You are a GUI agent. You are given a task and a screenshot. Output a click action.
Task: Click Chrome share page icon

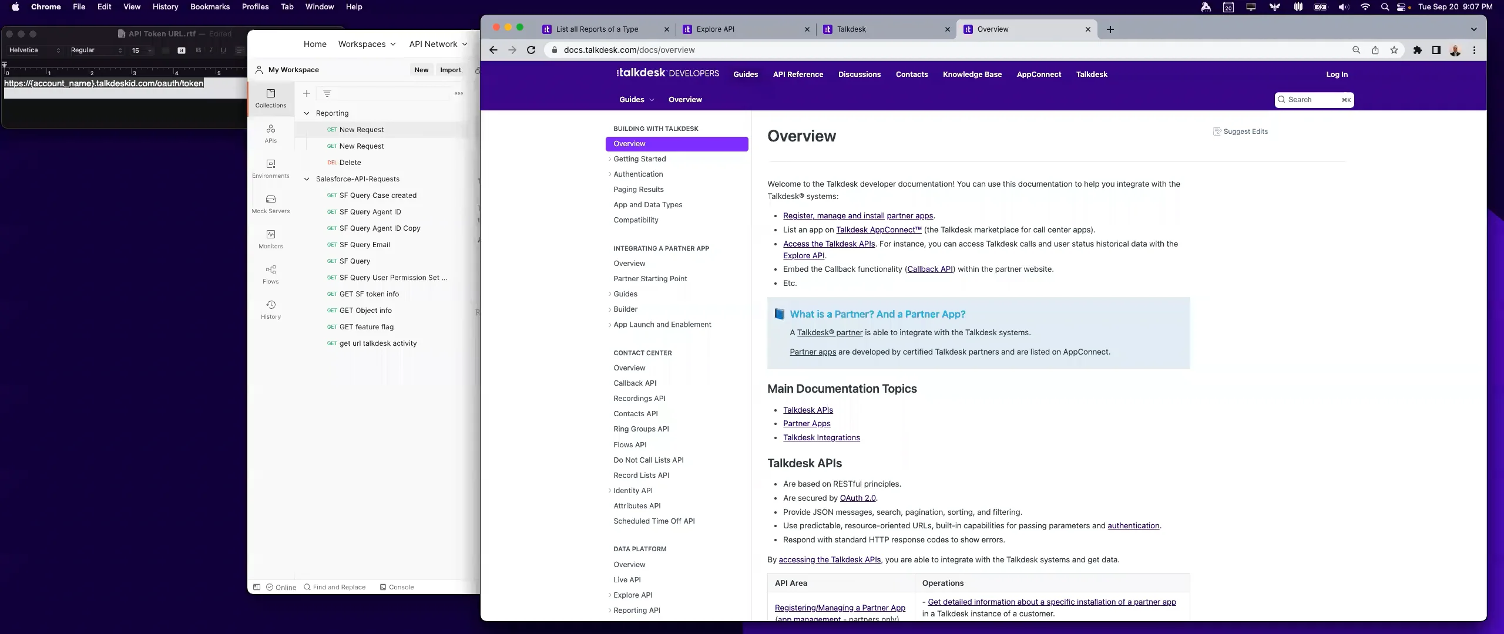click(1375, 50)
